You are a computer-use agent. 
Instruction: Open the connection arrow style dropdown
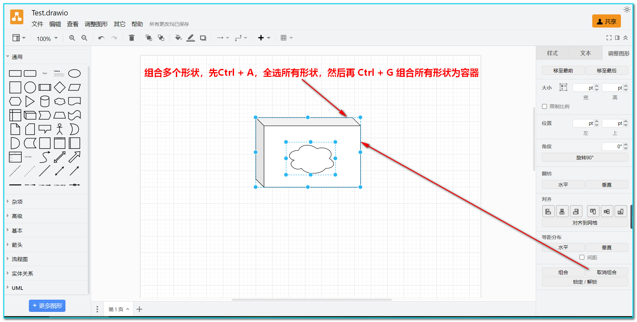(223, 38)
